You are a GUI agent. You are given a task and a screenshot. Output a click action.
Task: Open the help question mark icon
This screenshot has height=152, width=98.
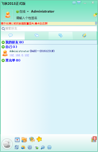click(x=49, y=147)
